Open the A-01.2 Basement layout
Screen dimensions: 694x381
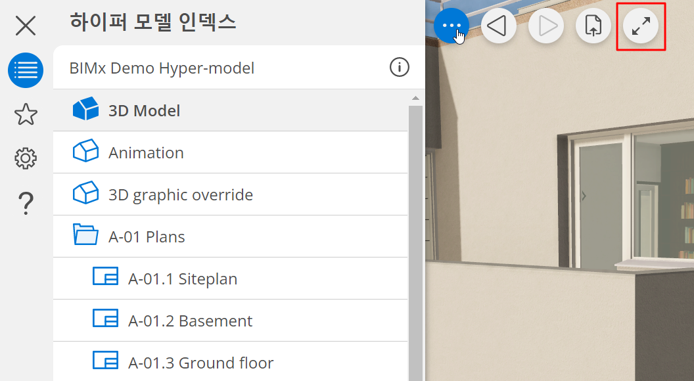[x=191, y=321]
